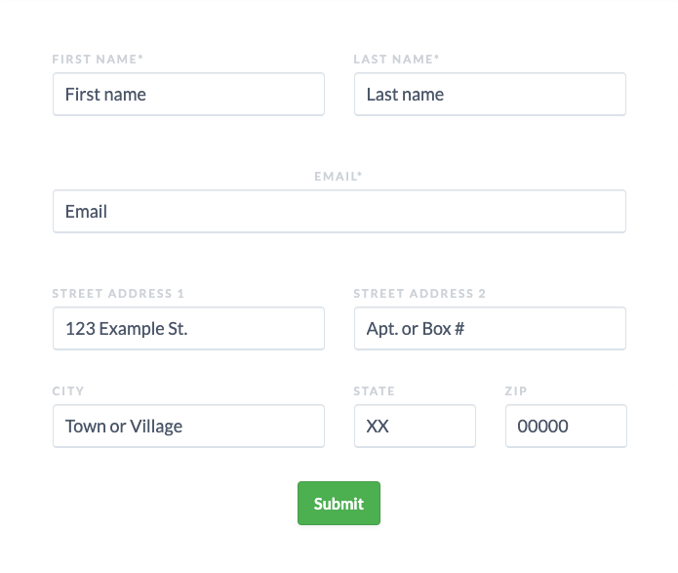
Task: Click the STREET ADDRESS 1 label
Action: coord(118,294)
